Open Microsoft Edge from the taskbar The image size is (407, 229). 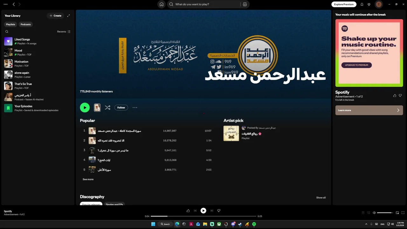[177, 224]
